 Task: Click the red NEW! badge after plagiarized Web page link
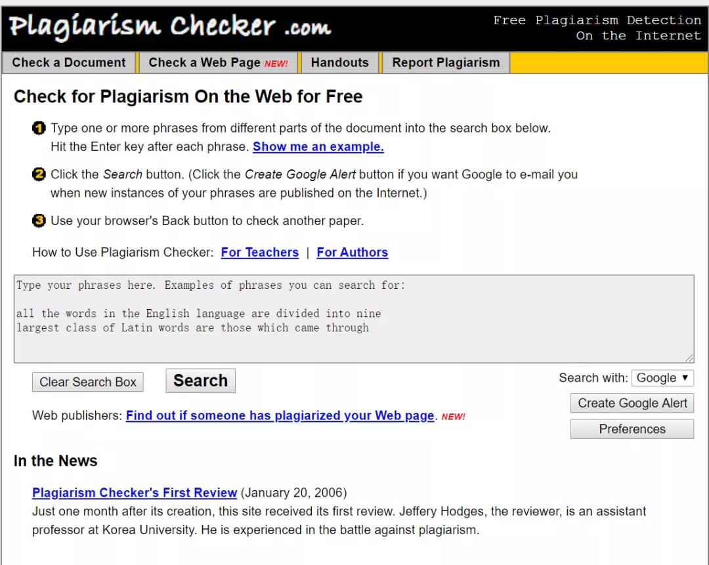[453, 417]
